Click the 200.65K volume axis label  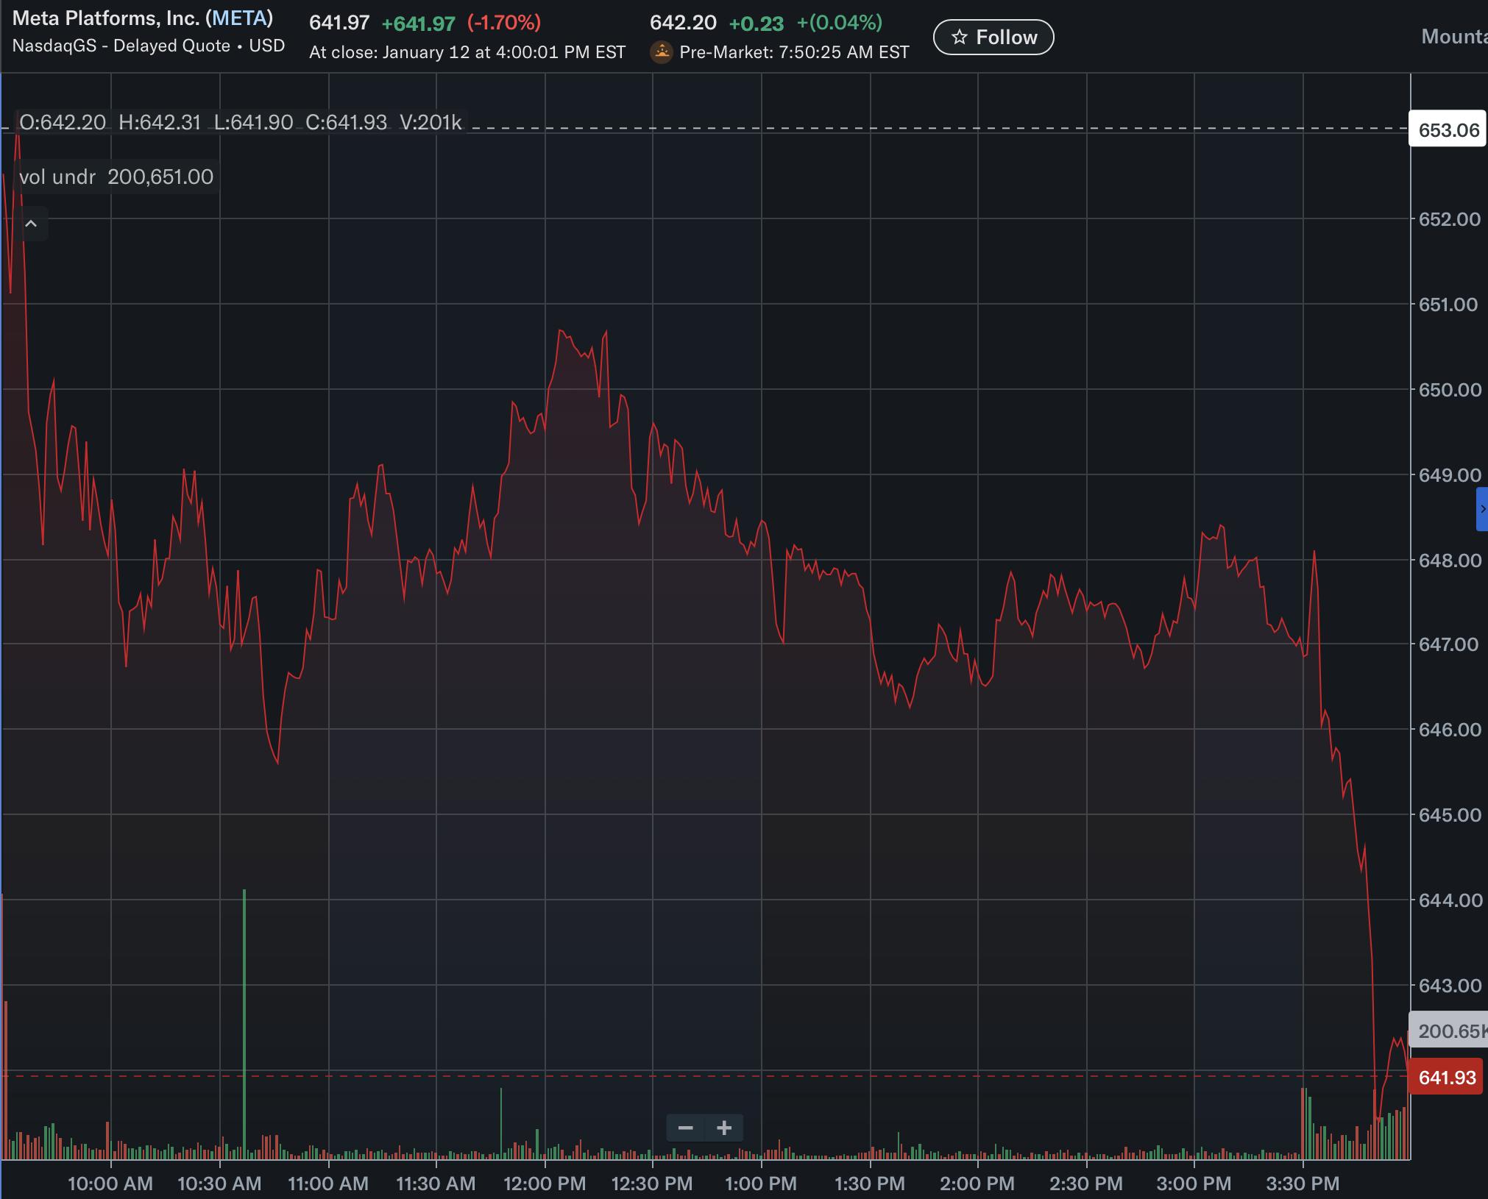(1448, 1031)
